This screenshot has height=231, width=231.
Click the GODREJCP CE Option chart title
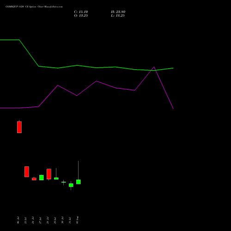pos(34,7)
